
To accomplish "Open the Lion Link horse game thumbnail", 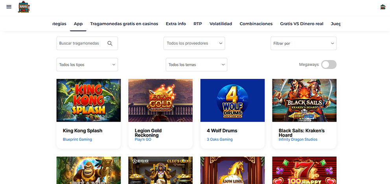I will (233, 170).
